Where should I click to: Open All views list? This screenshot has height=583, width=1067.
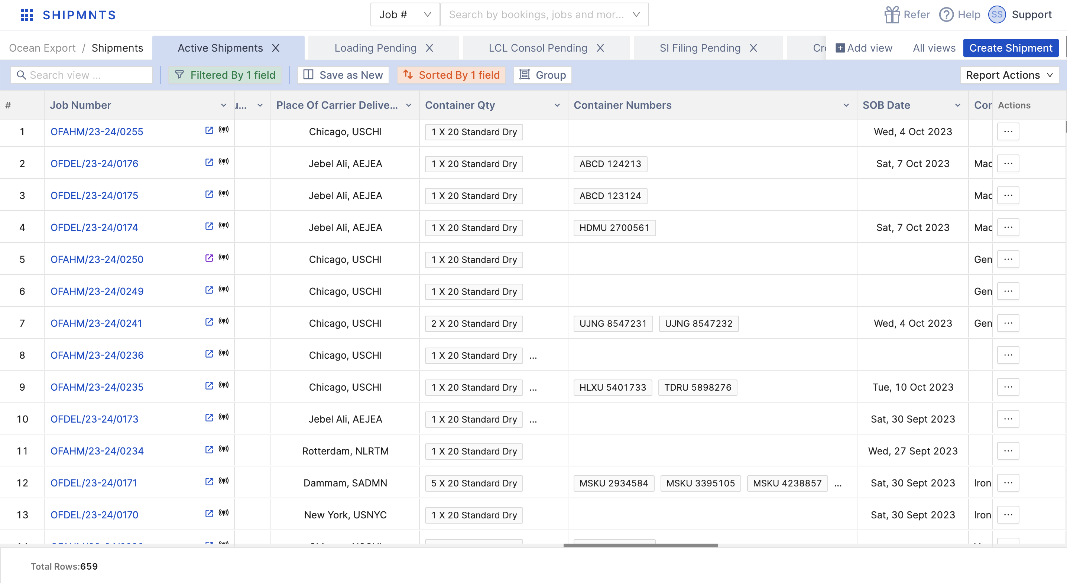click(934, 48)
